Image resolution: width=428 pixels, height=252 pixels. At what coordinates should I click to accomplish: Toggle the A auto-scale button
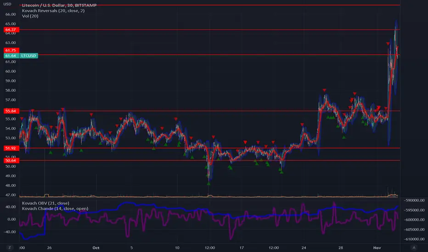click(414, 247)
